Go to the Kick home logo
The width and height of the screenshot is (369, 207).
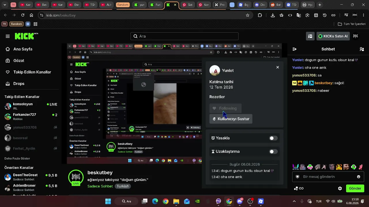click(x=26, y=36)
